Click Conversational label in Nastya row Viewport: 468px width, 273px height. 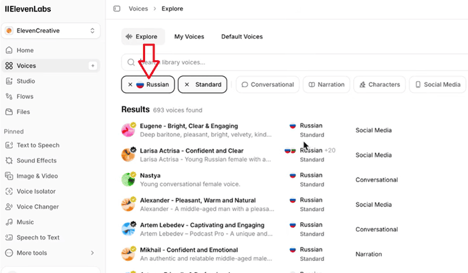tap(376, 180)
